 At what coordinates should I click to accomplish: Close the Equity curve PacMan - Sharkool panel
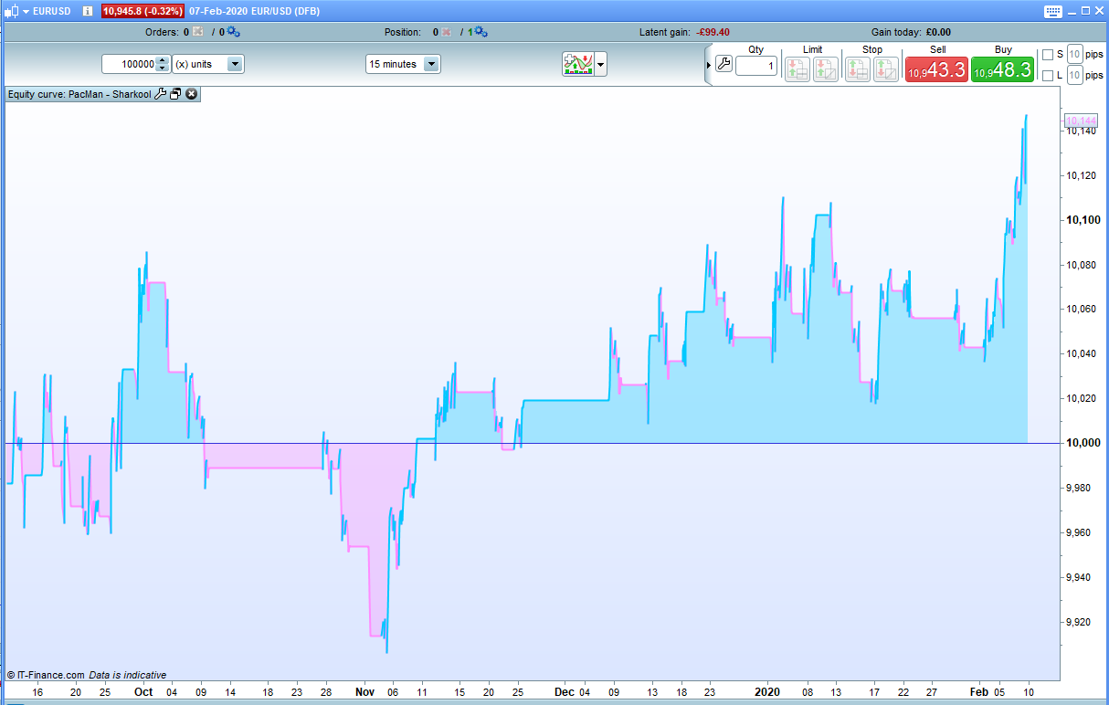[x=192, y=94]
